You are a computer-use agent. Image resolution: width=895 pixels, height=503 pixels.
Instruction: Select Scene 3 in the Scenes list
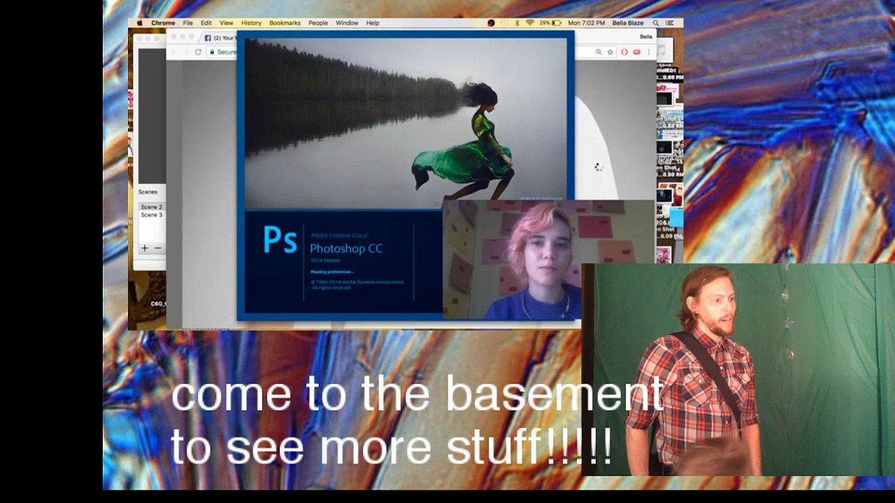click(151, 215)
